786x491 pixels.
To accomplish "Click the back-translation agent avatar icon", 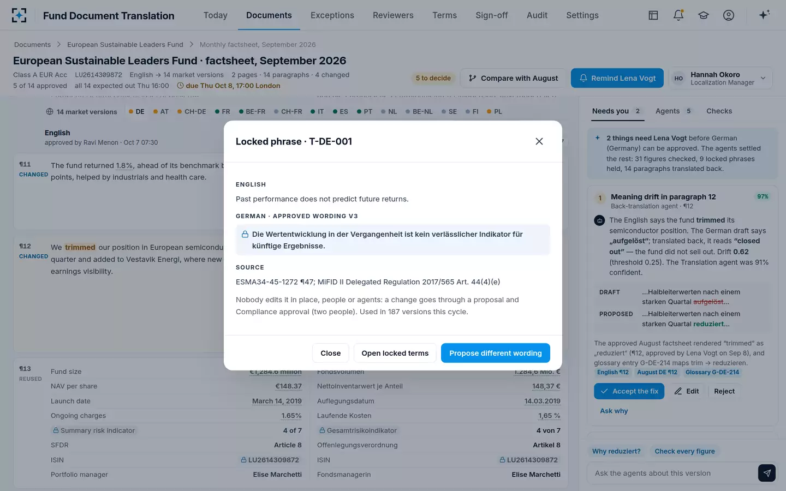I will point(599,220).
